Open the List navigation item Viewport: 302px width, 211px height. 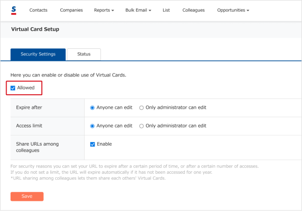tap(166, 10)
